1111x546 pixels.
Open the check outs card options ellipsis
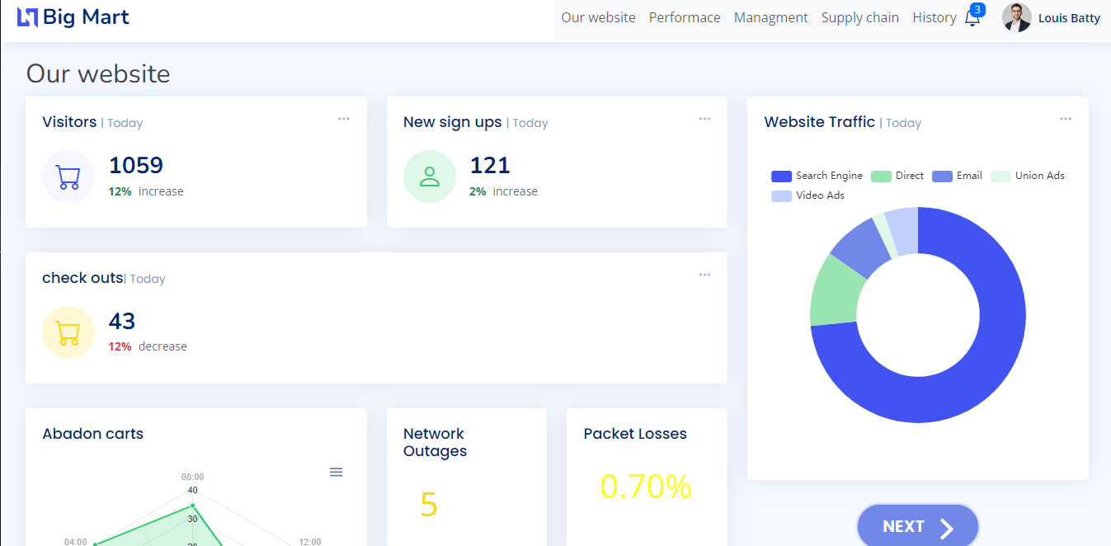704,275
